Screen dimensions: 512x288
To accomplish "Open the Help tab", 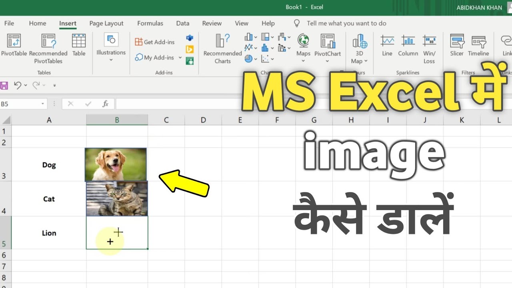I will coord(268,23).
